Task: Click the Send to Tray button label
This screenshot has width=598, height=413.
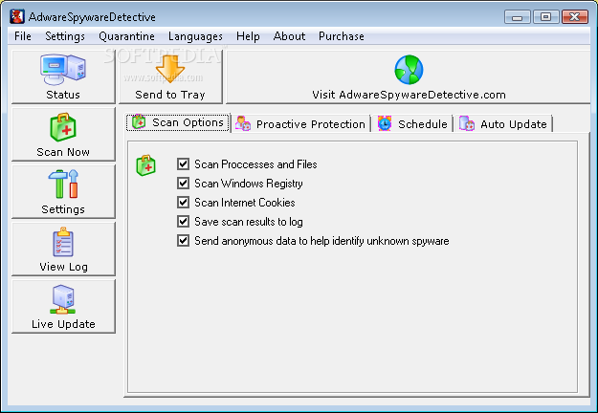Action: pos(170,95)
